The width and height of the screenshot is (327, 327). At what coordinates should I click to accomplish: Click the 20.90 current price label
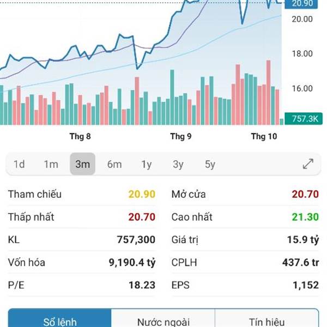coord(302,4)
